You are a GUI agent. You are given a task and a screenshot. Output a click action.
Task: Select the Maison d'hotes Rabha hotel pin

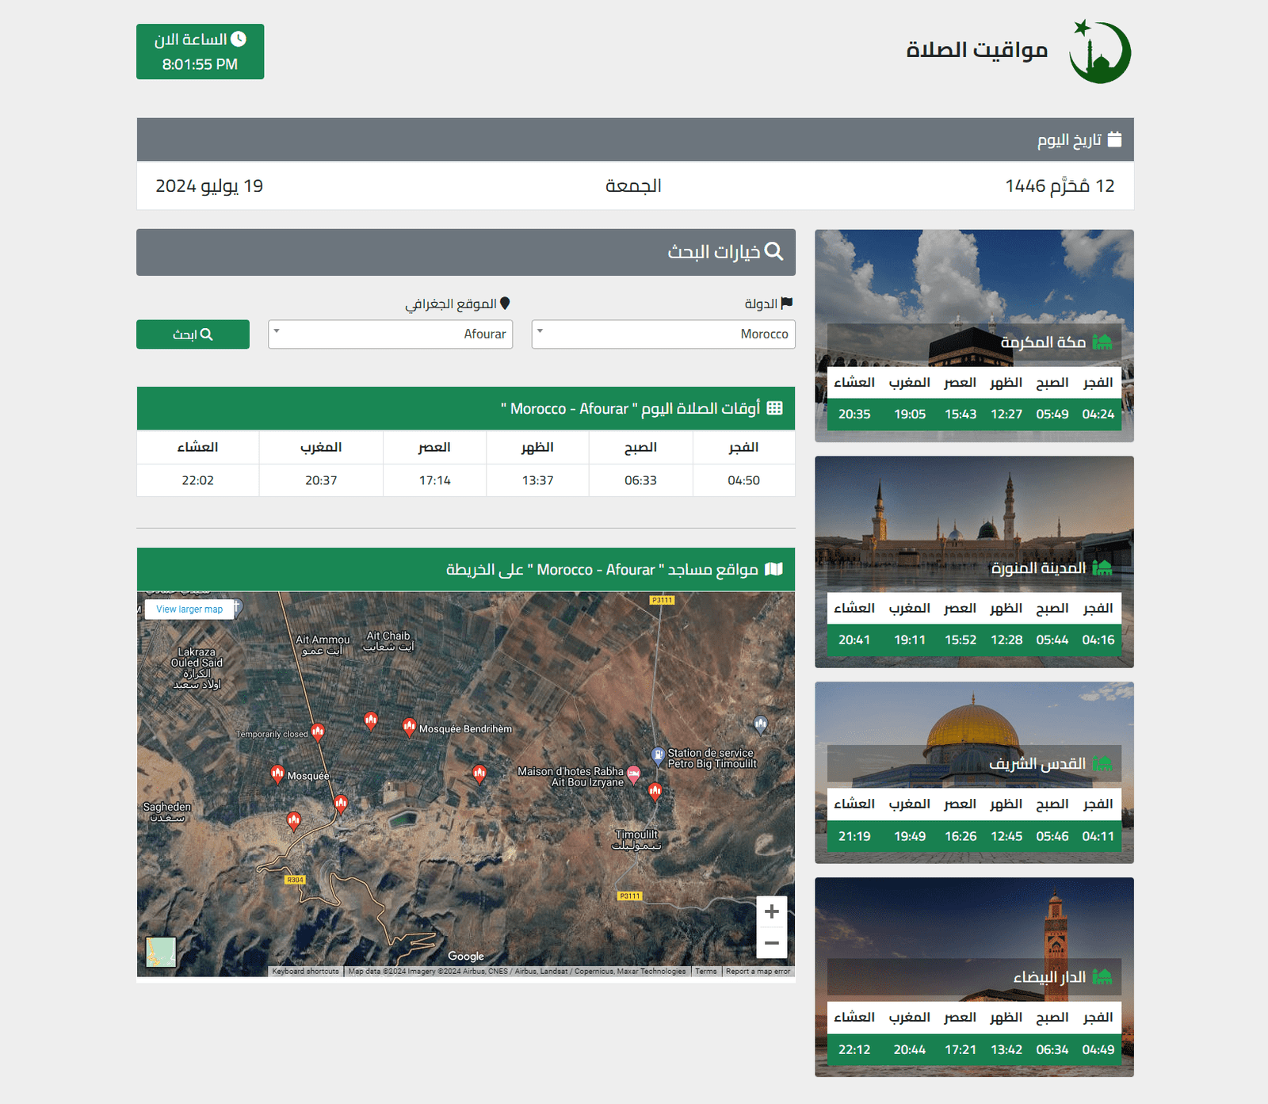[633, 774]
